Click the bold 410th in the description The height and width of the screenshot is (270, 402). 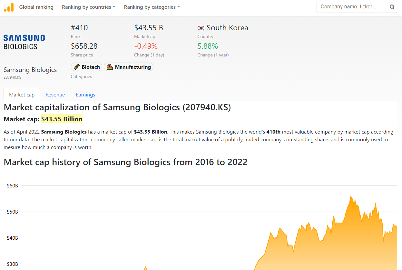pos(273,132)
